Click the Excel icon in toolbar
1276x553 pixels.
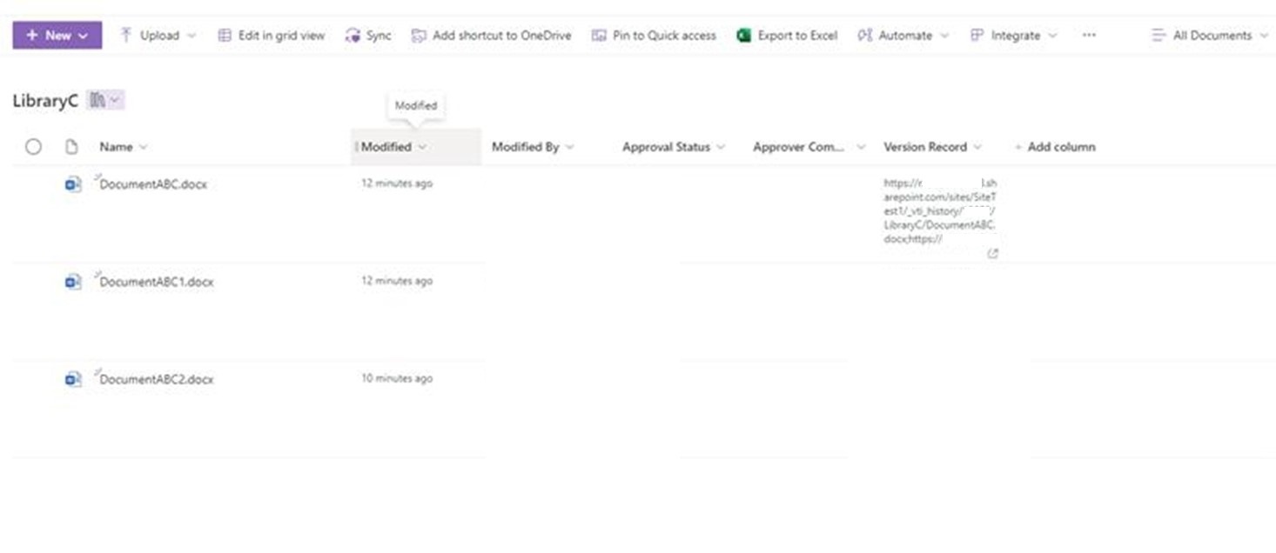click(743, 36)
